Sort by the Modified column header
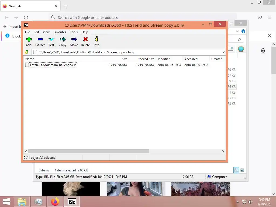This screenshot has height=207, width=276. tap(169, 59)
